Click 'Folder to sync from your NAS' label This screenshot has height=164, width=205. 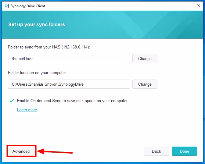coord(49,47)
